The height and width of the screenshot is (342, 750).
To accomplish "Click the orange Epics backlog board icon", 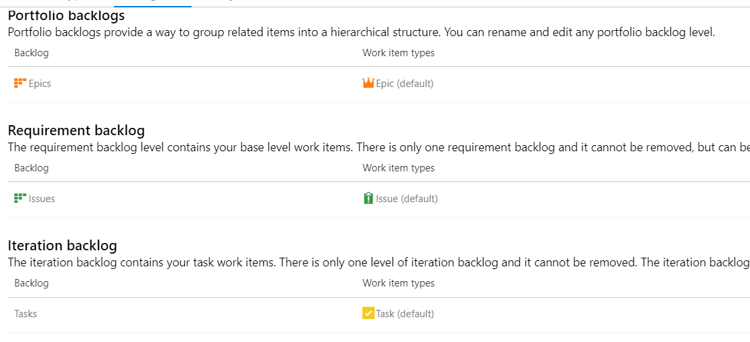I will point(20,83).
